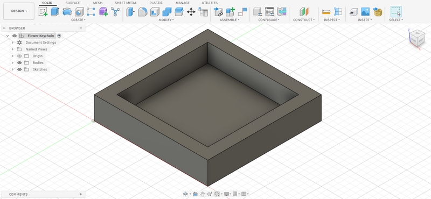Open the Configure Design icon with table
The height and width of the screenshot is (199, 431).
[269, 12]
